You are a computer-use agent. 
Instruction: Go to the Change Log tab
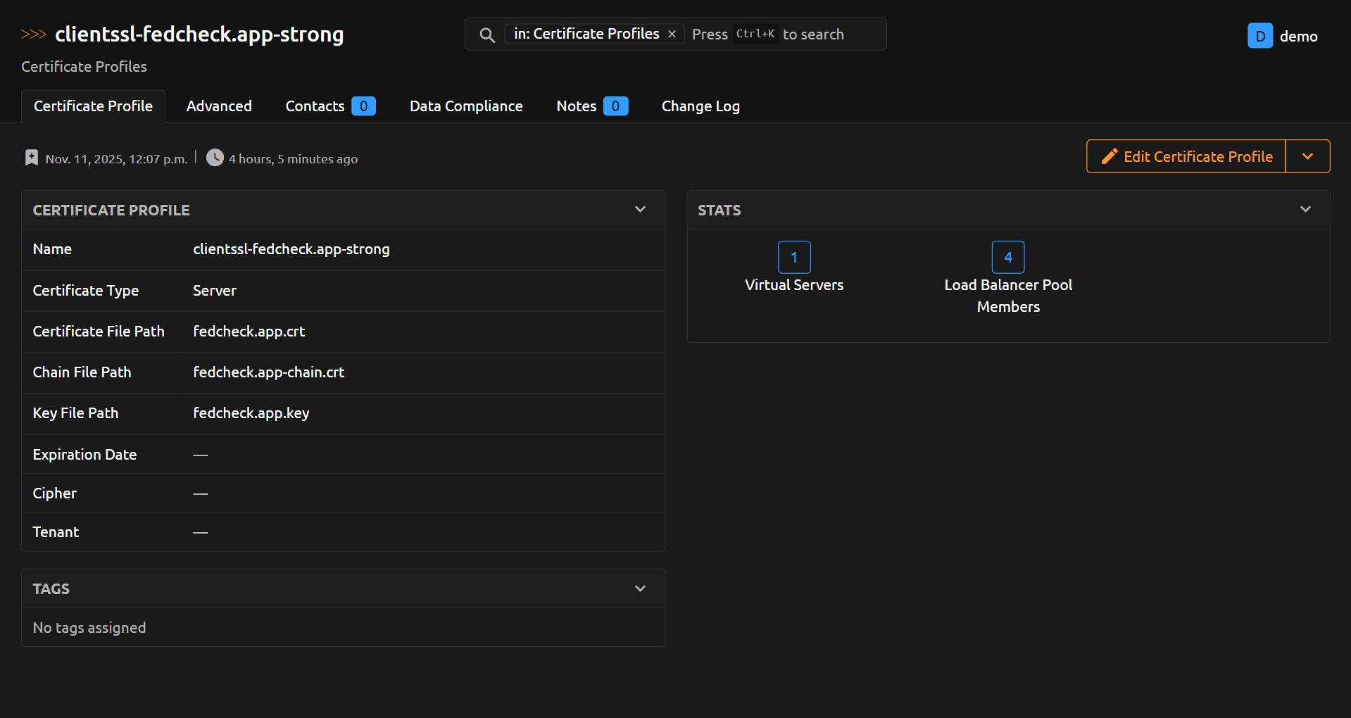pos(700,106)
